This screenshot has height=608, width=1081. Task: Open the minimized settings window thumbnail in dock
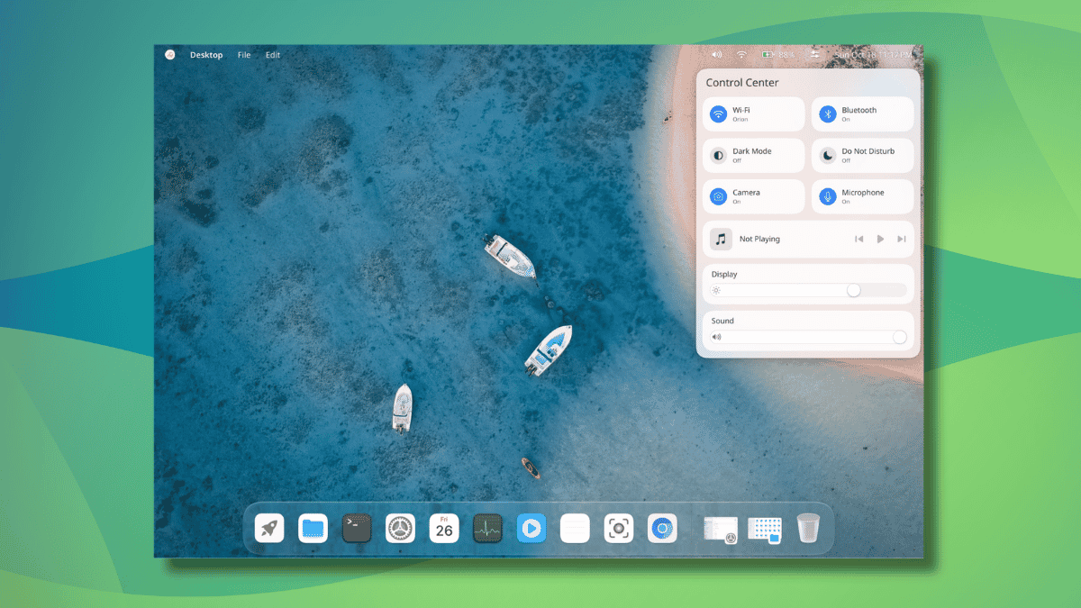[x=721, y=529]
